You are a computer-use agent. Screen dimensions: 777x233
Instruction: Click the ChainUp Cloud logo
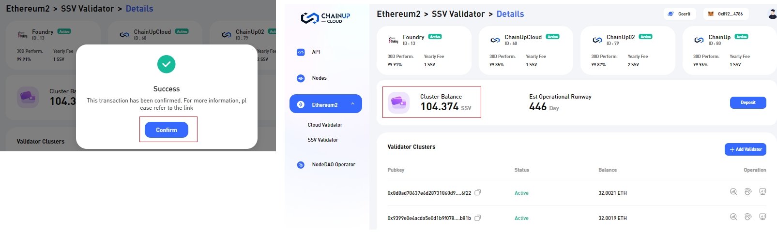coord(325,18)
